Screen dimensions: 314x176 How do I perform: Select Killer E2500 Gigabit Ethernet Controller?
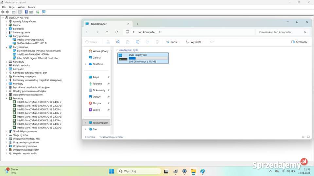click(x=37, y=58)
